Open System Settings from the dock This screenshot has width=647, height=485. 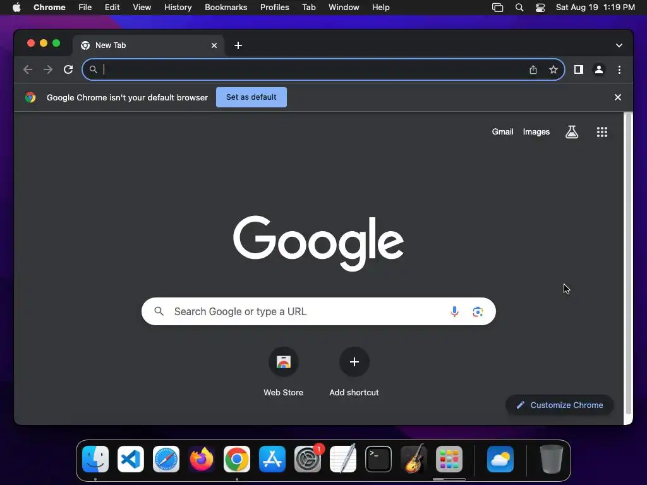click(308, 459)
